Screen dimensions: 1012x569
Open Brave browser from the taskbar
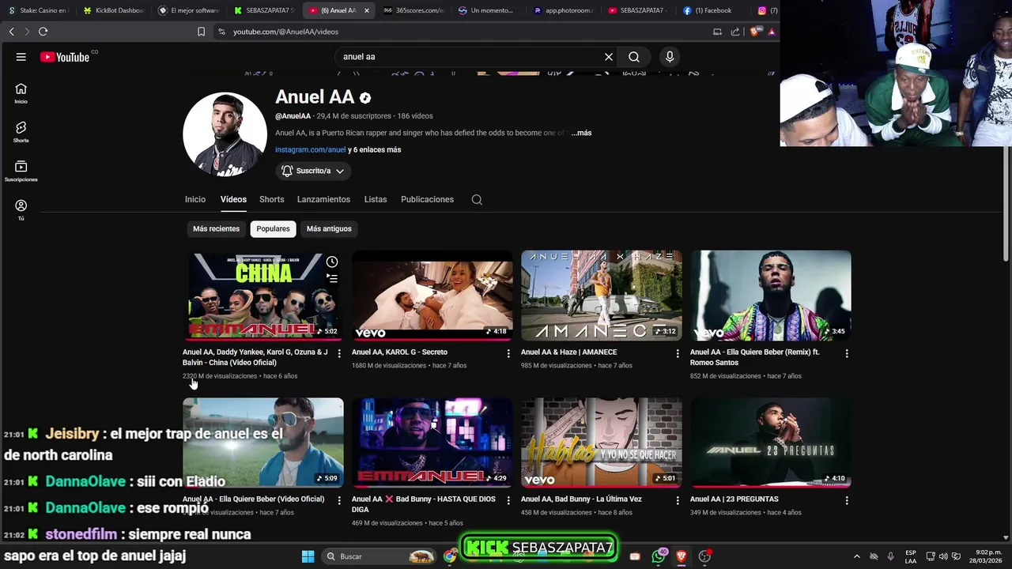[x=682, y=556]
